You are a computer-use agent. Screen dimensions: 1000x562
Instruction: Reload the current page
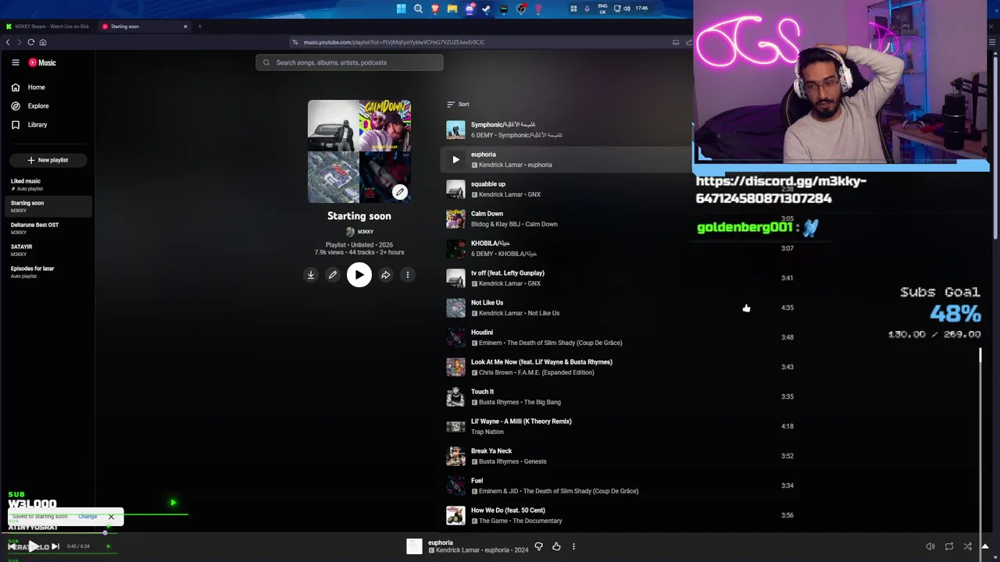[x=30, y=42]
